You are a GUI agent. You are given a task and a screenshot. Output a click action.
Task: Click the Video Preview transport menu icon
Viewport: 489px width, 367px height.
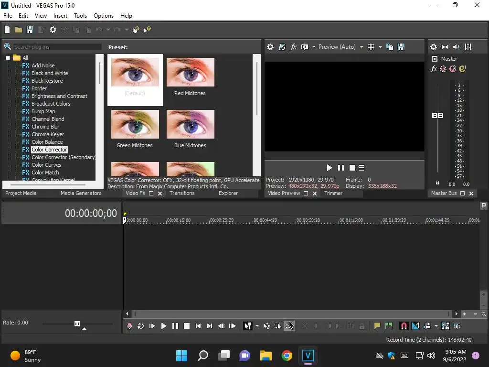pyautogui.click(x=361, y=168)
